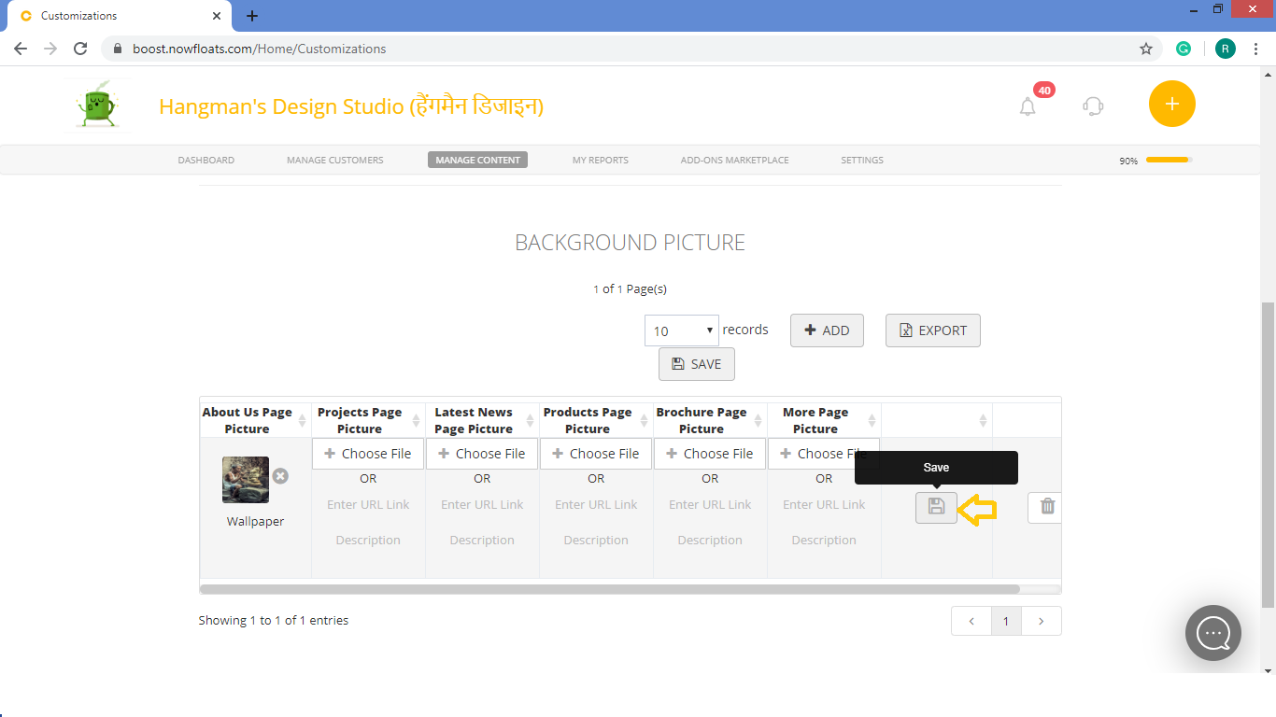The width and height of the screenshot is (1276, 717).
Task: Click the page vertical scrollbar
Action: [x=1268, y=453]
